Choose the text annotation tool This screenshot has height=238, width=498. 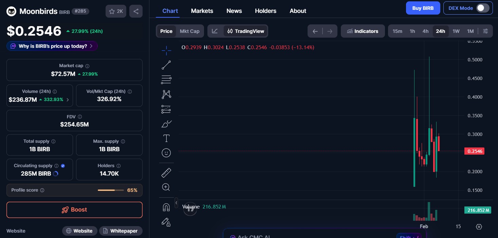166,138
